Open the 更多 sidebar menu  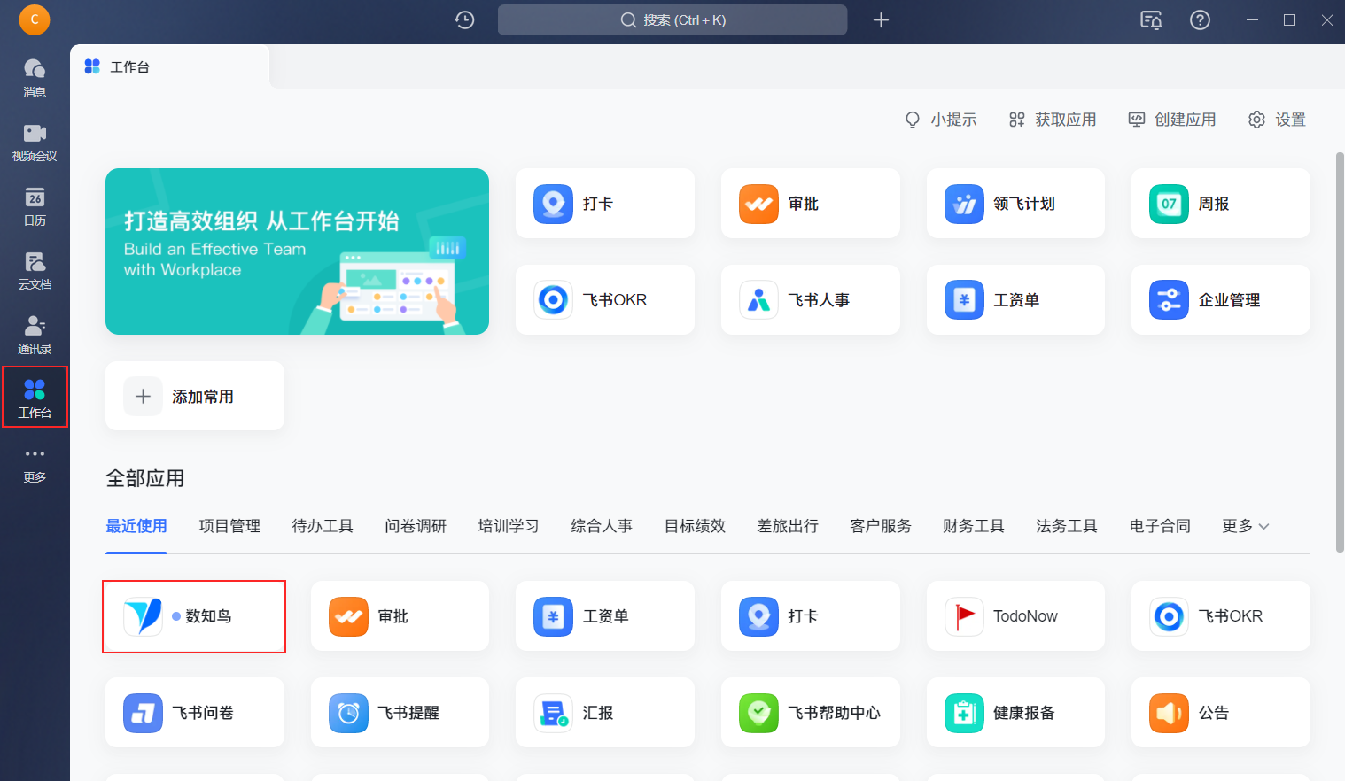click(x=35, y=464)
